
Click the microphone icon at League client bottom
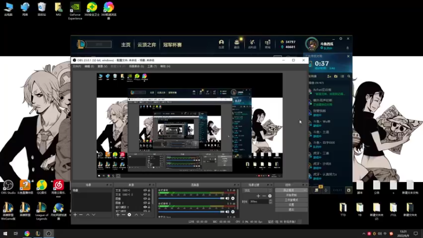click(326, 190)
